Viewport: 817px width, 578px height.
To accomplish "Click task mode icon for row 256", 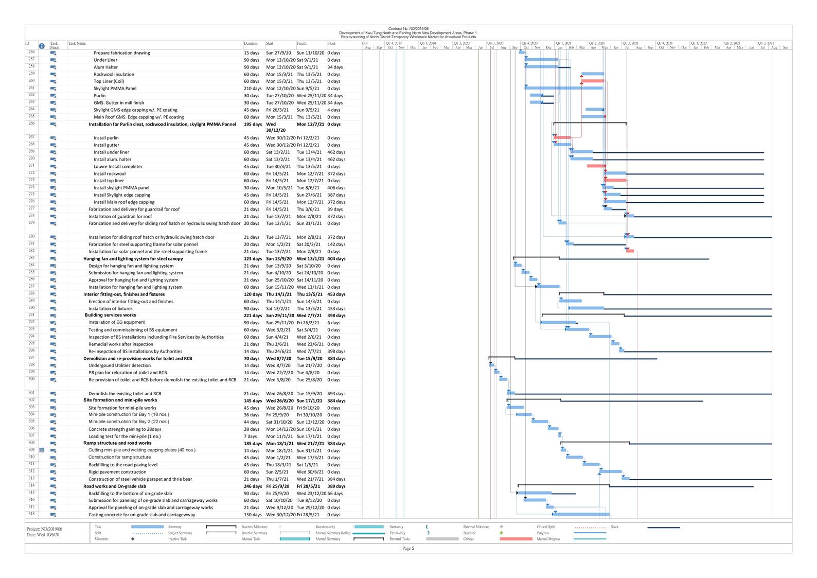I will coord(53,53).
